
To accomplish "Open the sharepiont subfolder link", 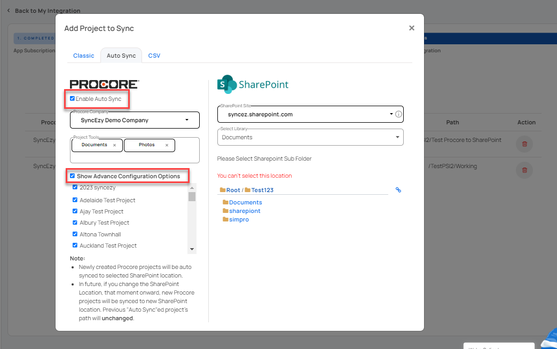I will click(x=245, y=211).
